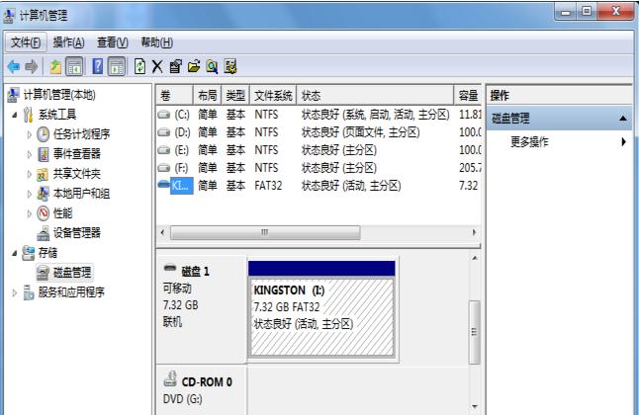Click the volume list scroll right arrow
639x415 pixels.
coord(474,232)
